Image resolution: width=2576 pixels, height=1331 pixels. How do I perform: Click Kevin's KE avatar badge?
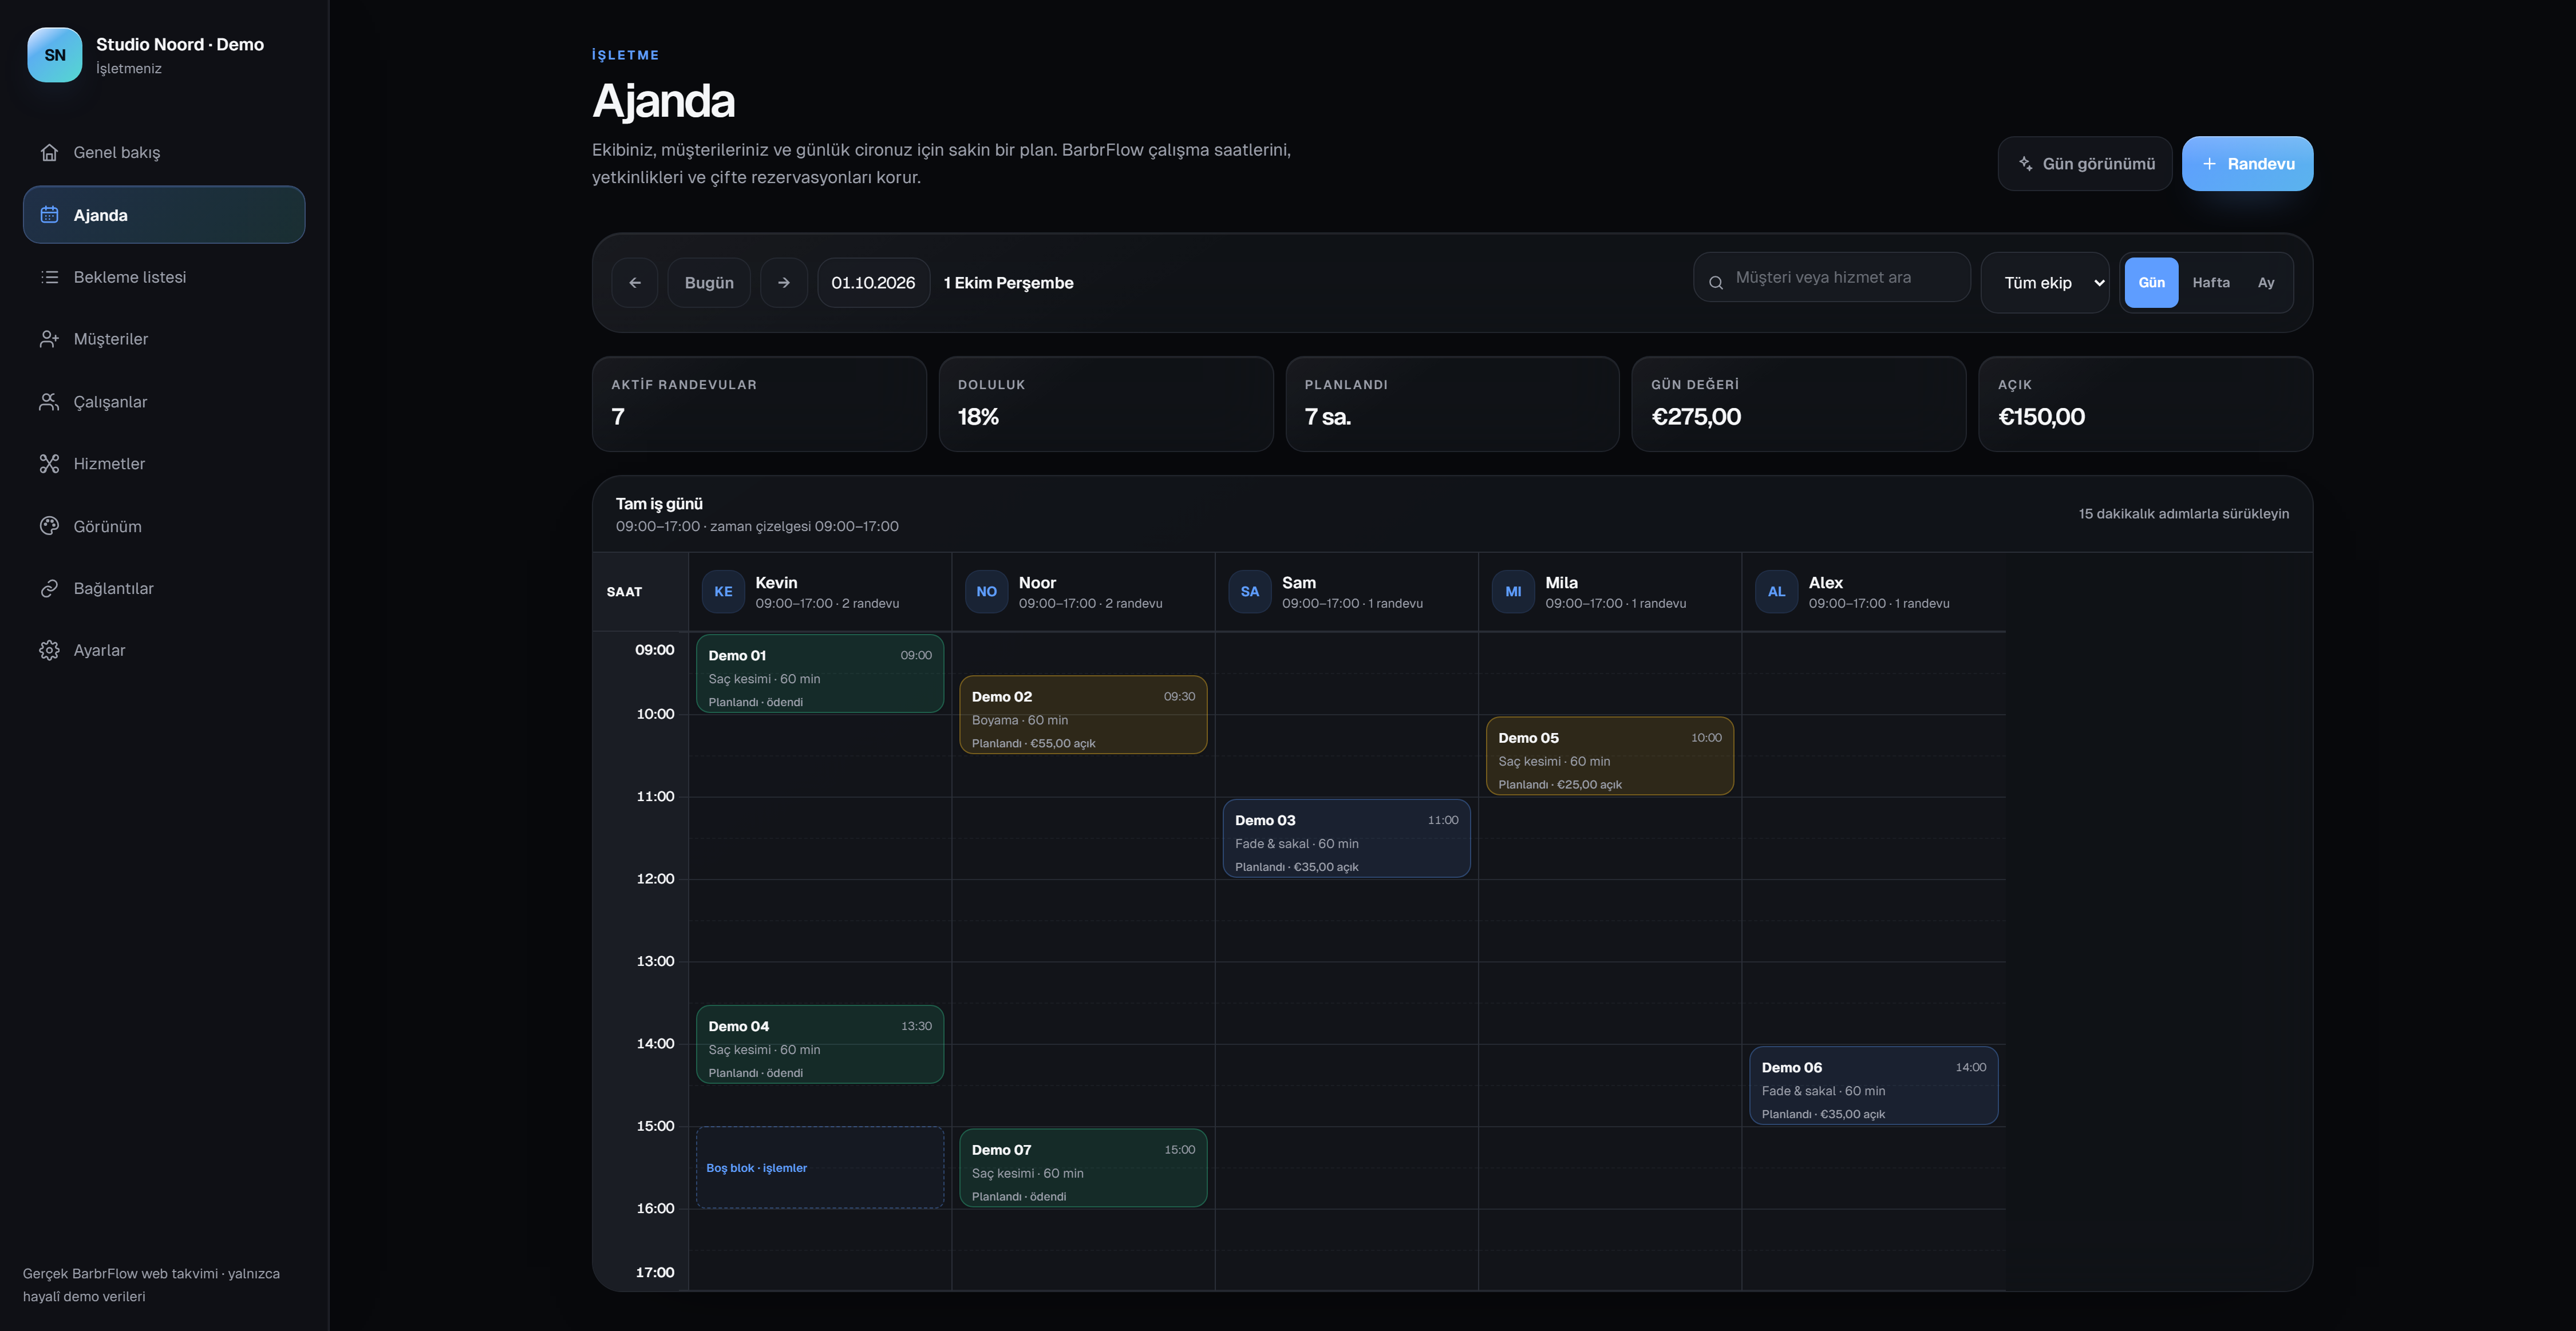pos(723,592)
